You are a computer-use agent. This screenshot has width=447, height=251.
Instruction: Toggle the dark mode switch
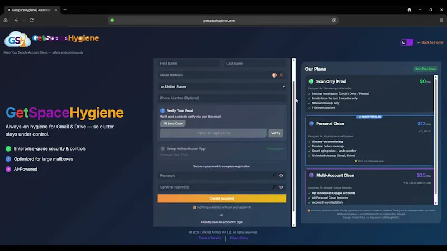tap(407, 42)
